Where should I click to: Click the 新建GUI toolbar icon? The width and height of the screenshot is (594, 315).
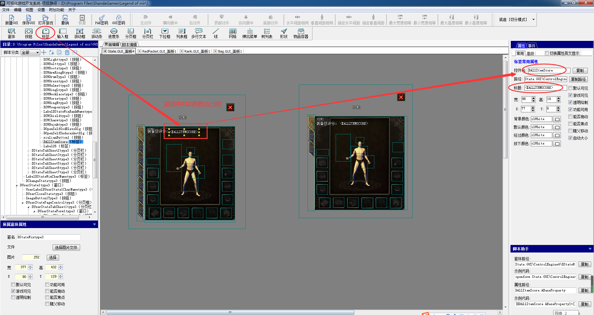point(11,20)
